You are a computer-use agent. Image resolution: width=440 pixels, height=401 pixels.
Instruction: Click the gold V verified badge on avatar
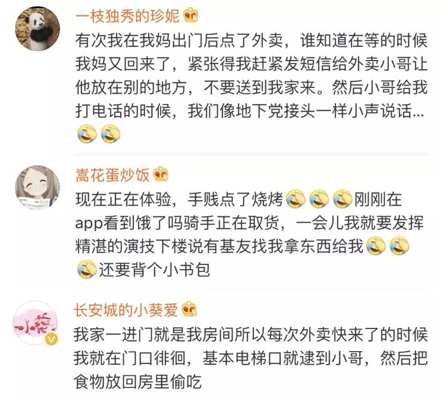[52, 339]
